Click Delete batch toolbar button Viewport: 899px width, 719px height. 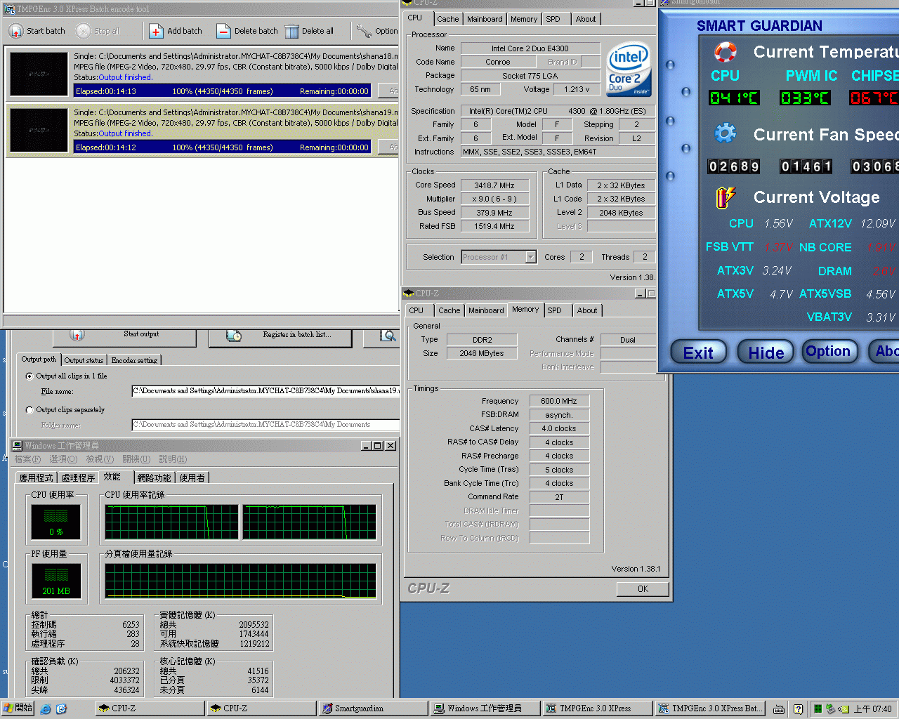(247, 31)
